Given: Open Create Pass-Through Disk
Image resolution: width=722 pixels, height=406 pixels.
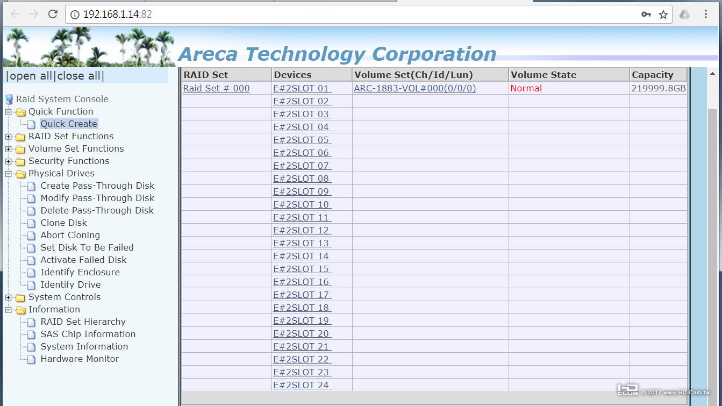Looking at the screenshot, I should click(x=97, y=186).
